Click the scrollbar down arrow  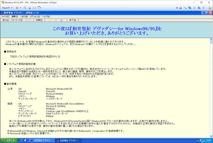[x=211, y=136]
